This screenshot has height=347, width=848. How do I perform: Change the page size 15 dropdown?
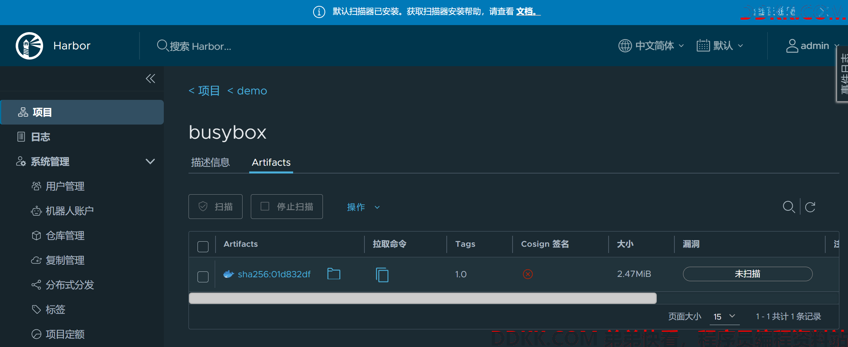pos(724,316)
